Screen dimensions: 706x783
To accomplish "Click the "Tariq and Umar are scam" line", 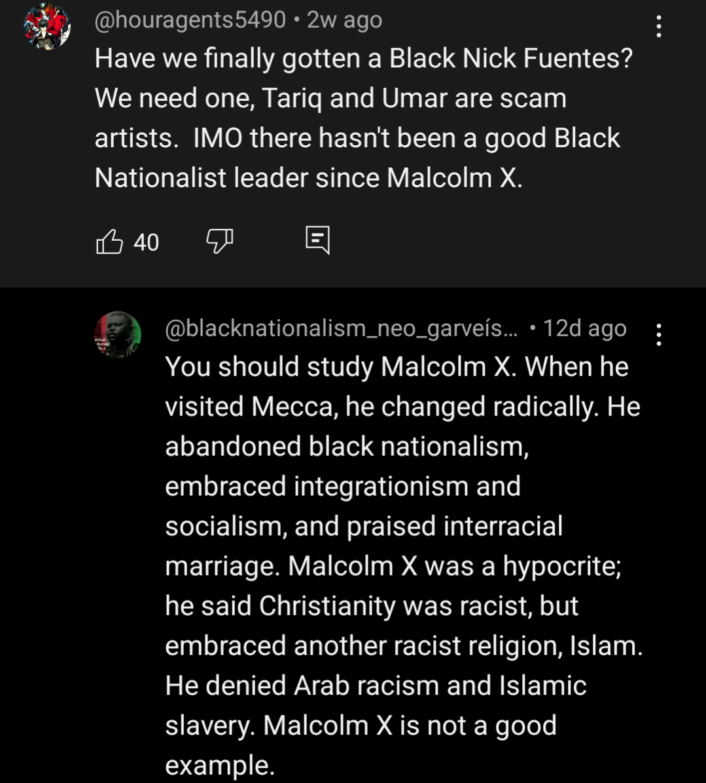I will [330, 99].
